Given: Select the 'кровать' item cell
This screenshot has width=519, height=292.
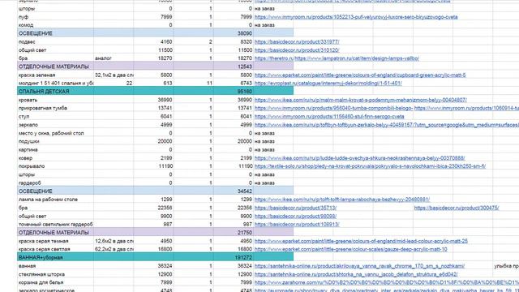Looking at the screenshot, I should point(55,100).
